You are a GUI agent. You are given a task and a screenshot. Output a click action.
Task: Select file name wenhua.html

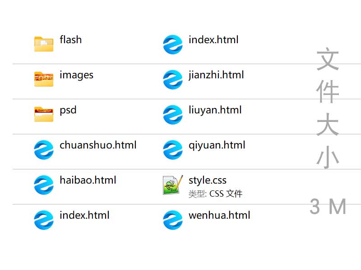tap(219, 215)
